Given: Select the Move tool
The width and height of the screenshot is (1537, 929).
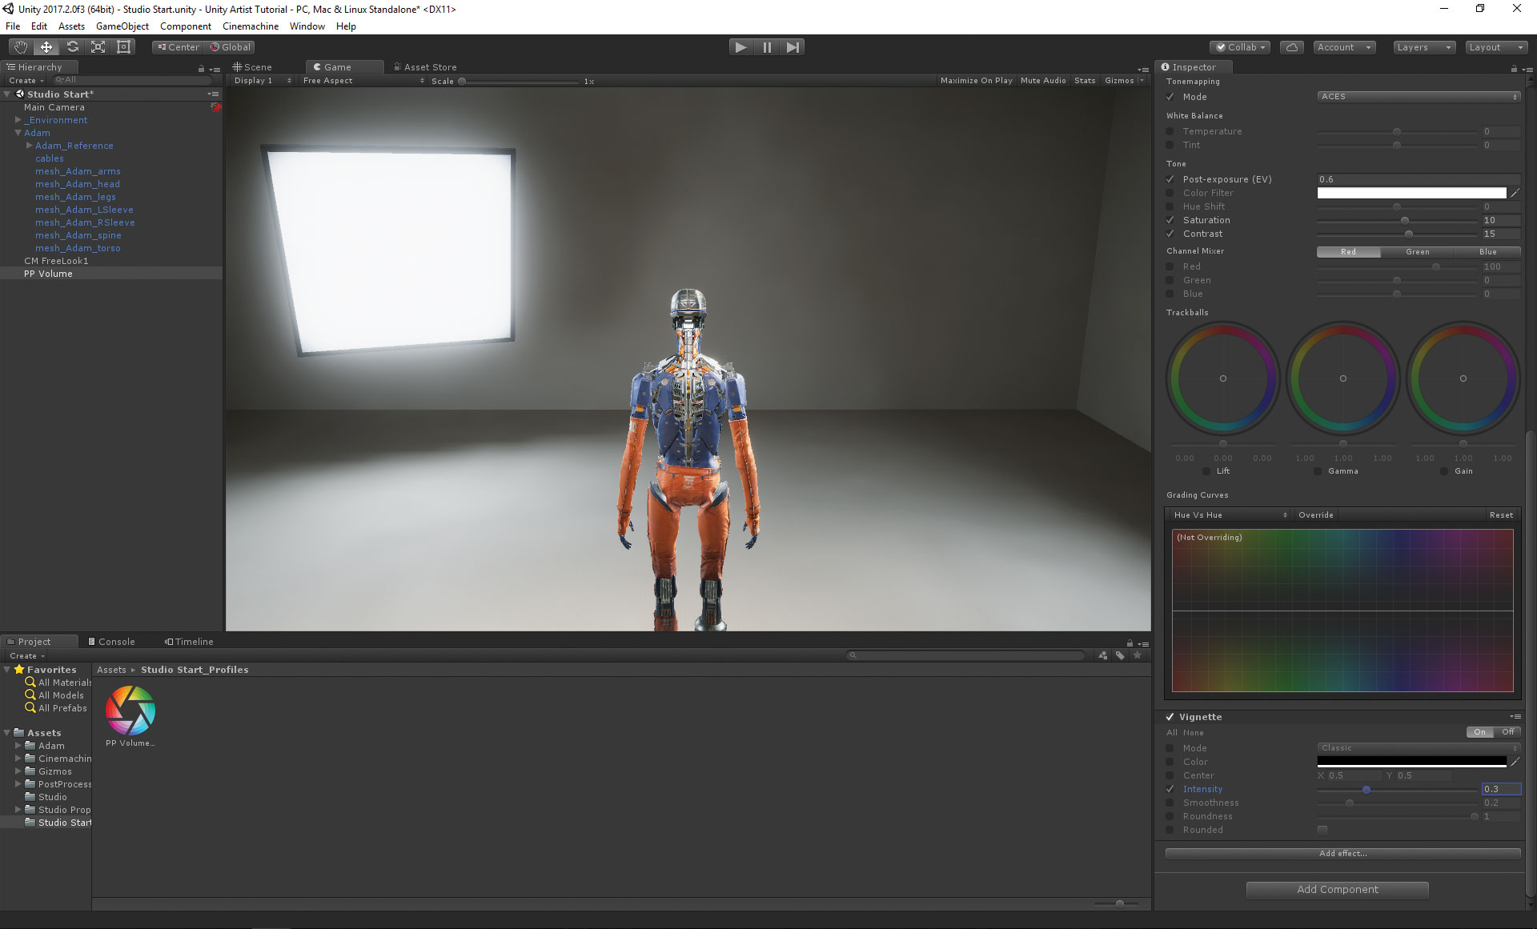Looking at the screenshot, I should point(46,47).
